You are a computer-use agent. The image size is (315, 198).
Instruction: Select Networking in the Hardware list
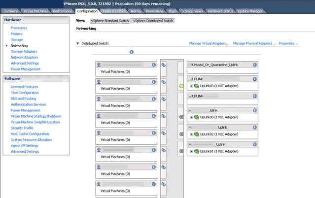(x=19, y=46)
